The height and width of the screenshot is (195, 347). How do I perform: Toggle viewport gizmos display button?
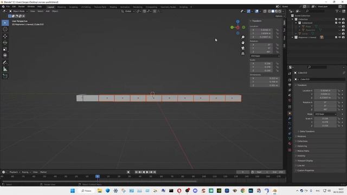249,11
